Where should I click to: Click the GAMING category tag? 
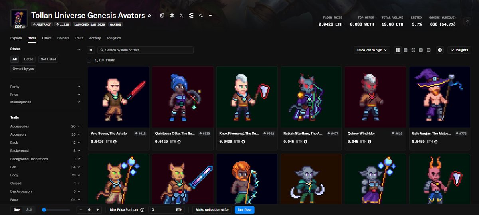pos(115,24)
